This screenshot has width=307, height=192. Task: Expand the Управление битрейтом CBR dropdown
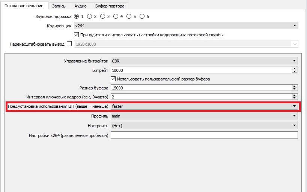(x=204, y=61)
